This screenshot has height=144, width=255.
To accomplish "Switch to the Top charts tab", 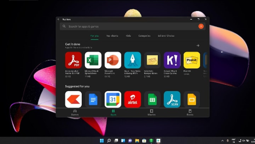I will coord(112,36).
